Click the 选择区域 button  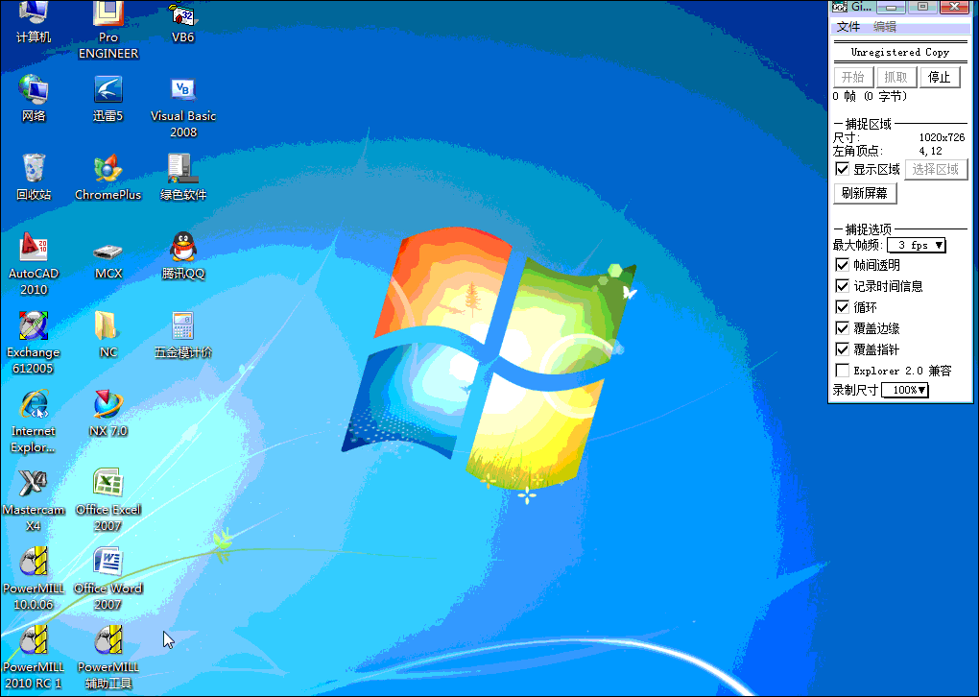click(x=936, y=169)
